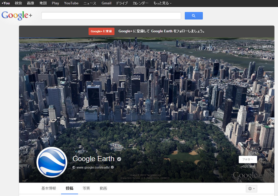Expand the もっと見る menu in top bar
The image size is (278, 196).
[x=162, y=3]
